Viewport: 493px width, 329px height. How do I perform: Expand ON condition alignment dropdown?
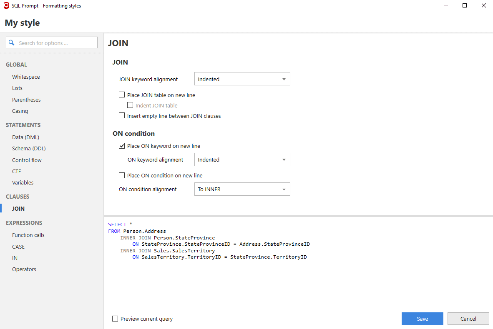tap(242, 189)
